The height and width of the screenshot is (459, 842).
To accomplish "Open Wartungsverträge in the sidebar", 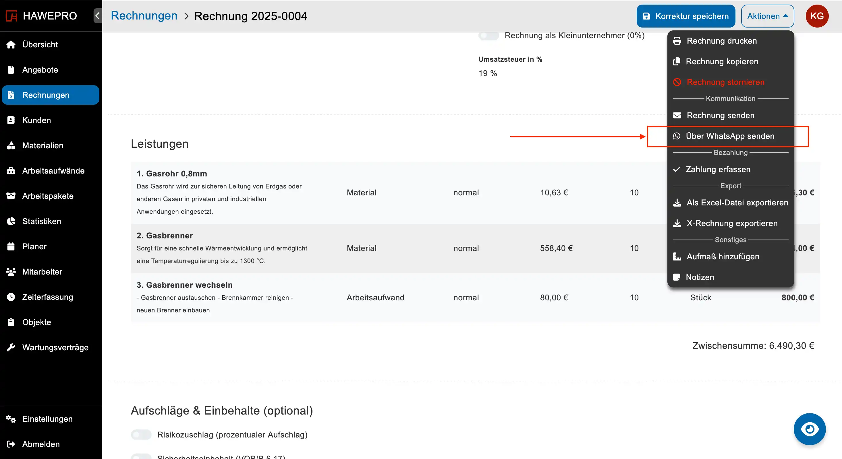I will (50, 347).
